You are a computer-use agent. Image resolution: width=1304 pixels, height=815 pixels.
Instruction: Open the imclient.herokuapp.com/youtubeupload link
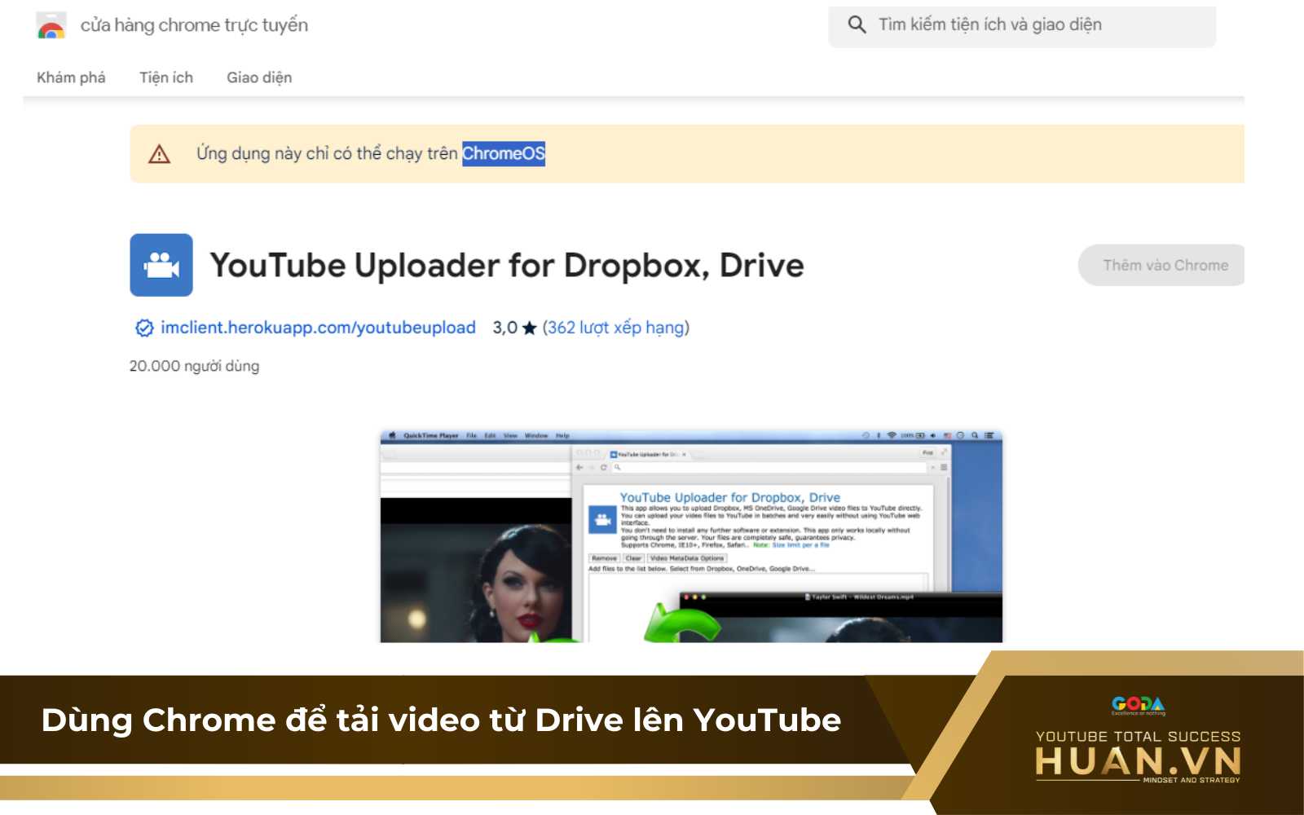click(318, 328)
